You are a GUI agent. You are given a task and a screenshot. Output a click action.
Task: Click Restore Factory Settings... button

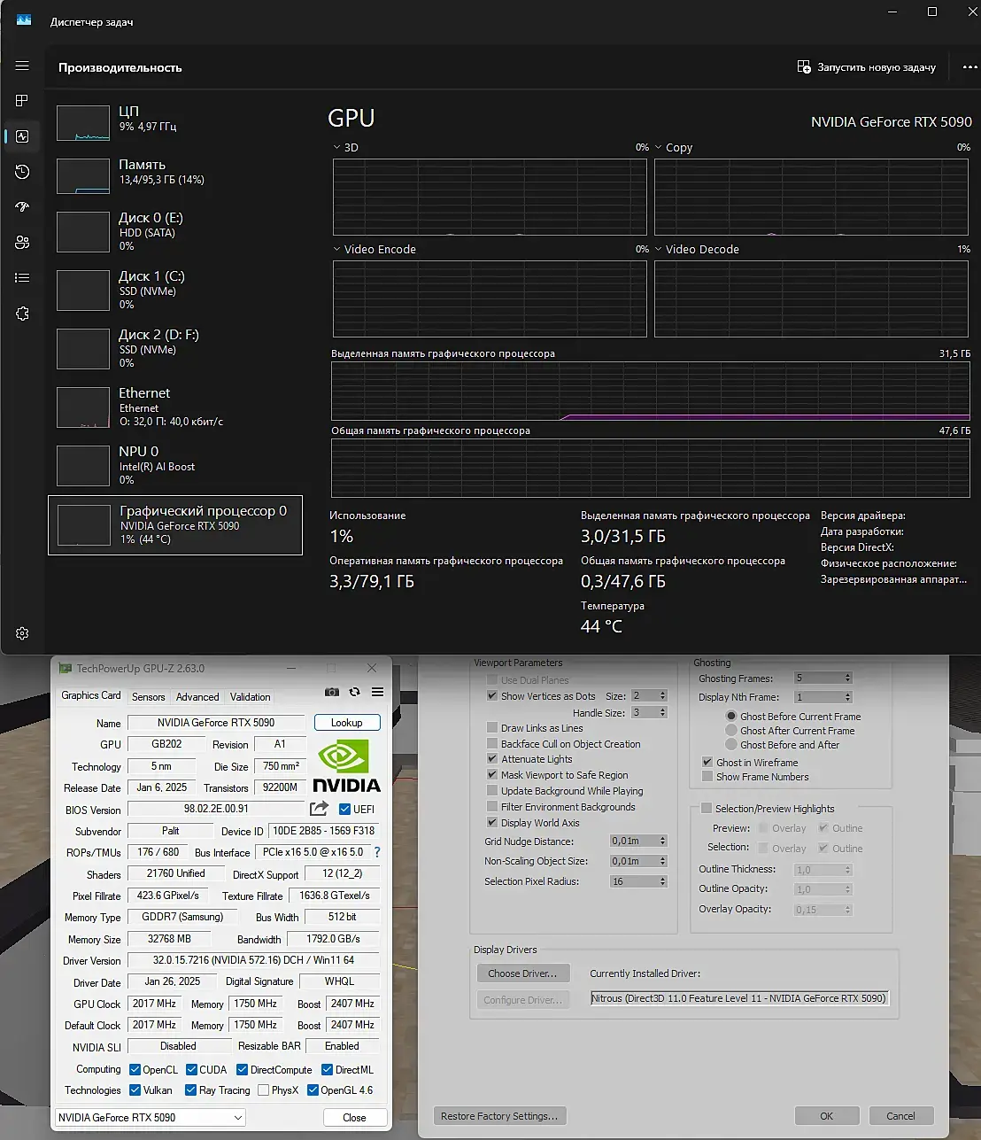[500, 1116]
